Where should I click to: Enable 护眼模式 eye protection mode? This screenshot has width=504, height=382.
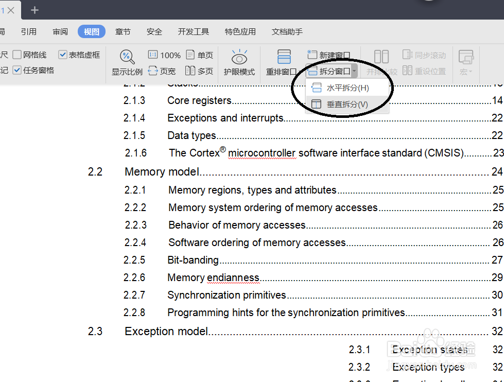(239, 62)
